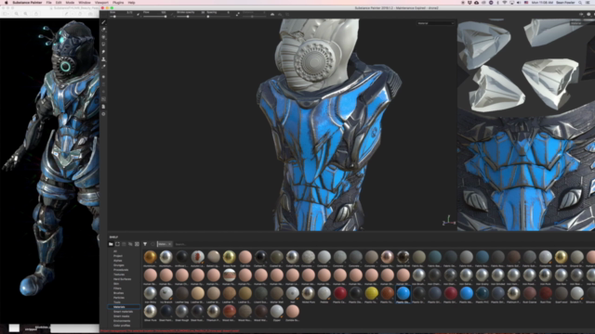
Task: Pick the yellow Plastic material sphere
Action: tap(372, 293)
